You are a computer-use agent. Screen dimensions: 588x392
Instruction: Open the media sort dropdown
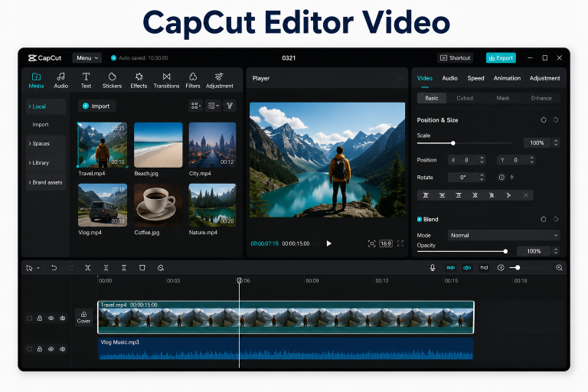click(x=213, y=106)
